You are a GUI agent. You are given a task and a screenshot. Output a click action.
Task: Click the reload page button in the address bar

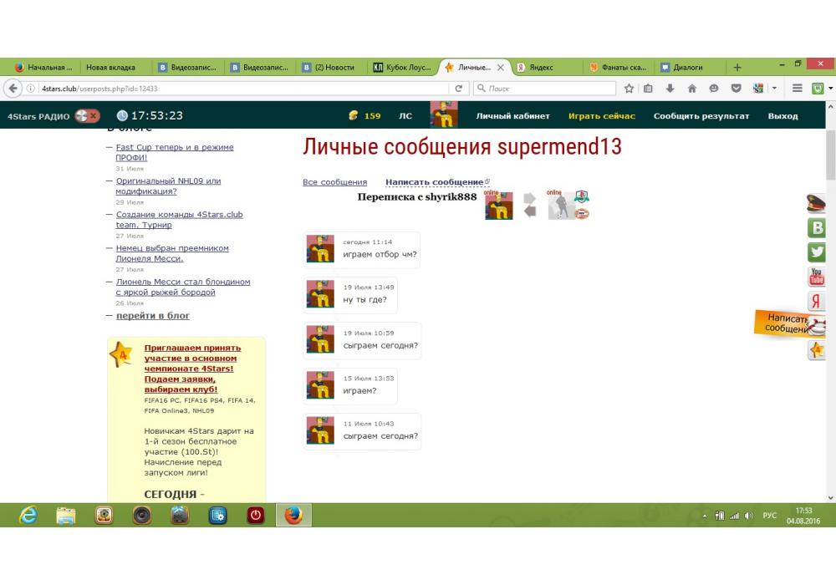coord(458,89)
